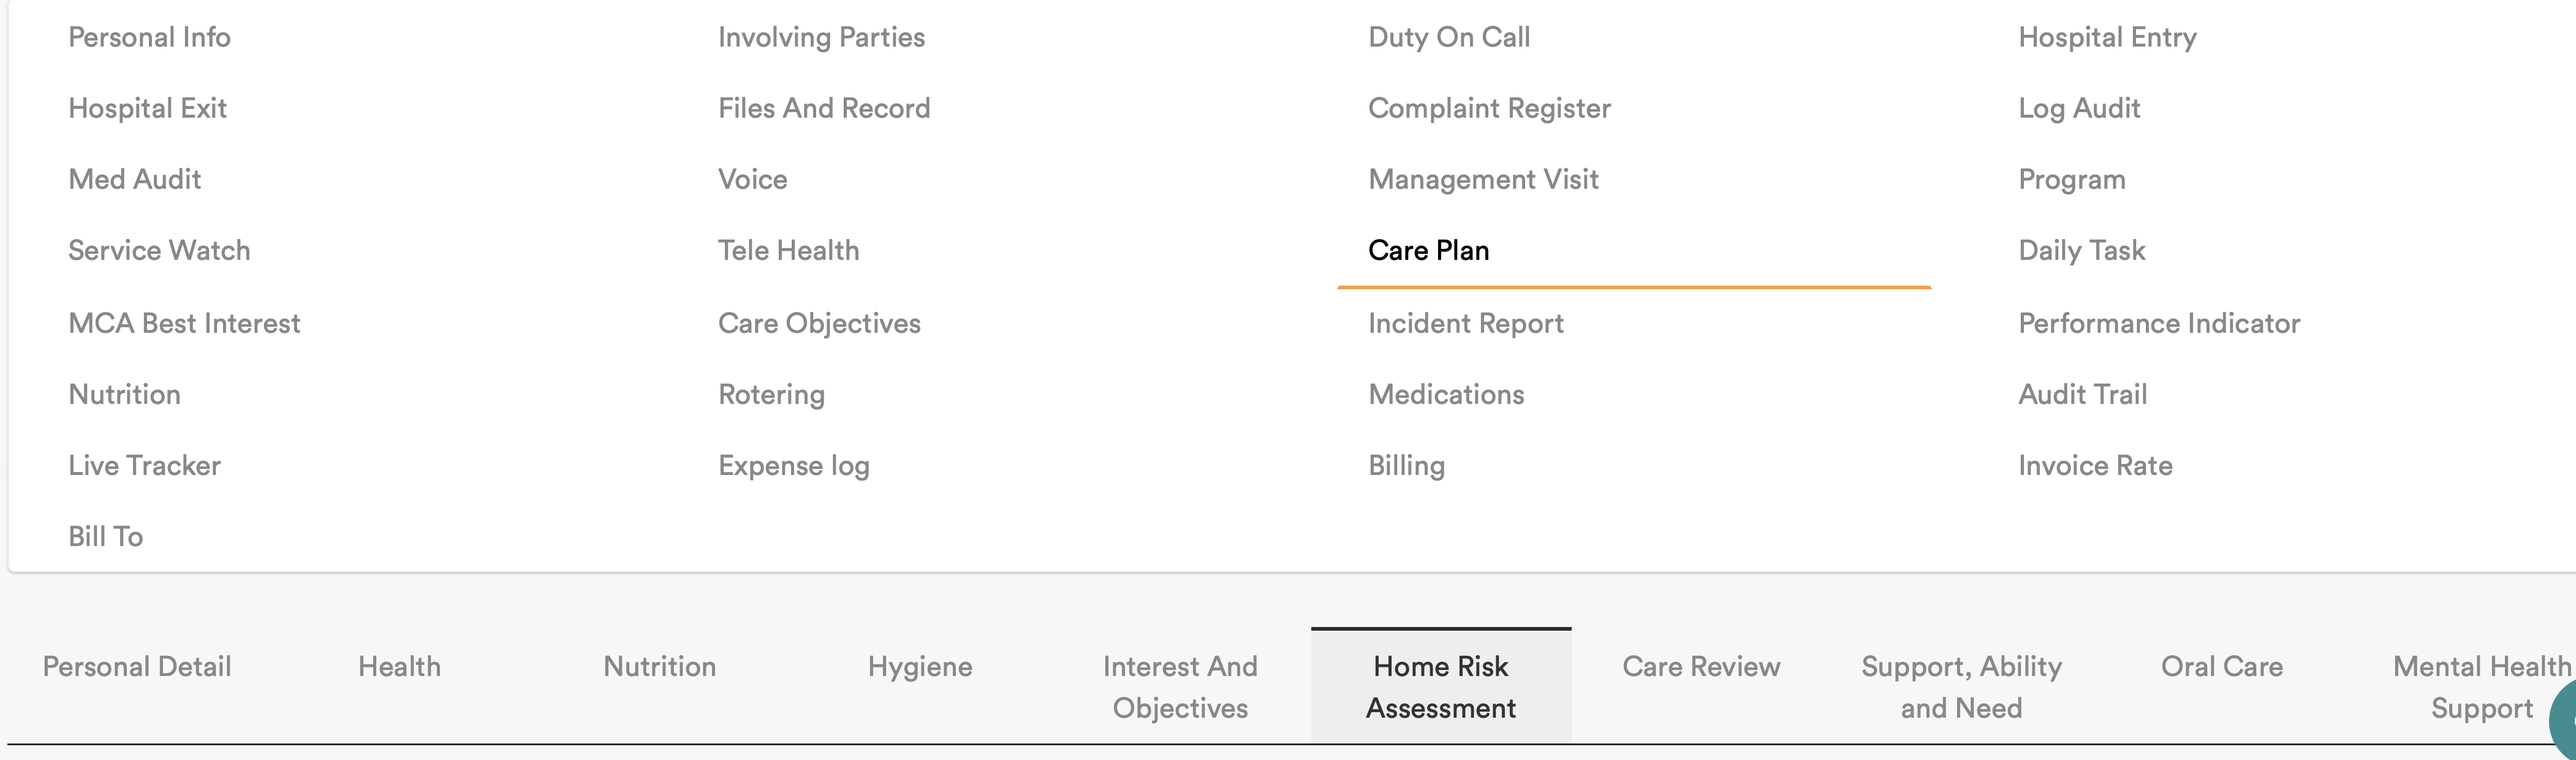
Task: Open the Complaint Register page
Action: click(x=1489, y=108)
